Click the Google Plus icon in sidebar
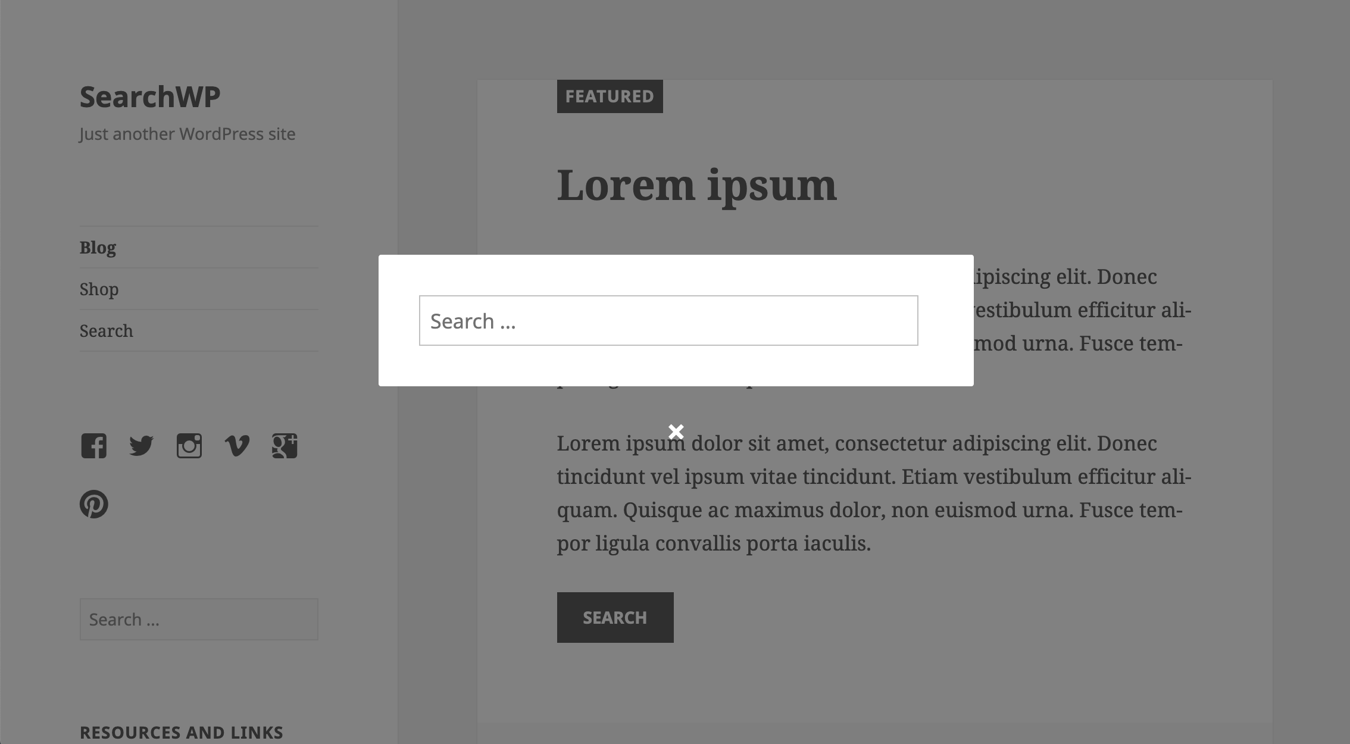This screenshot has width=1350, height=744. [x=284, y=445]
